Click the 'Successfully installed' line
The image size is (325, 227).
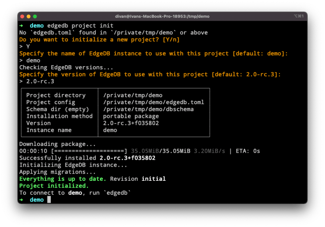coord(87,158)
